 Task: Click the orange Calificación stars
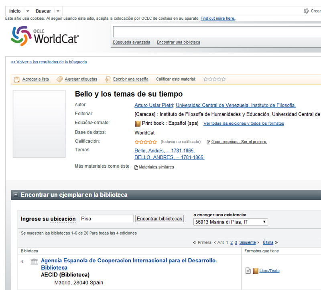146,142
